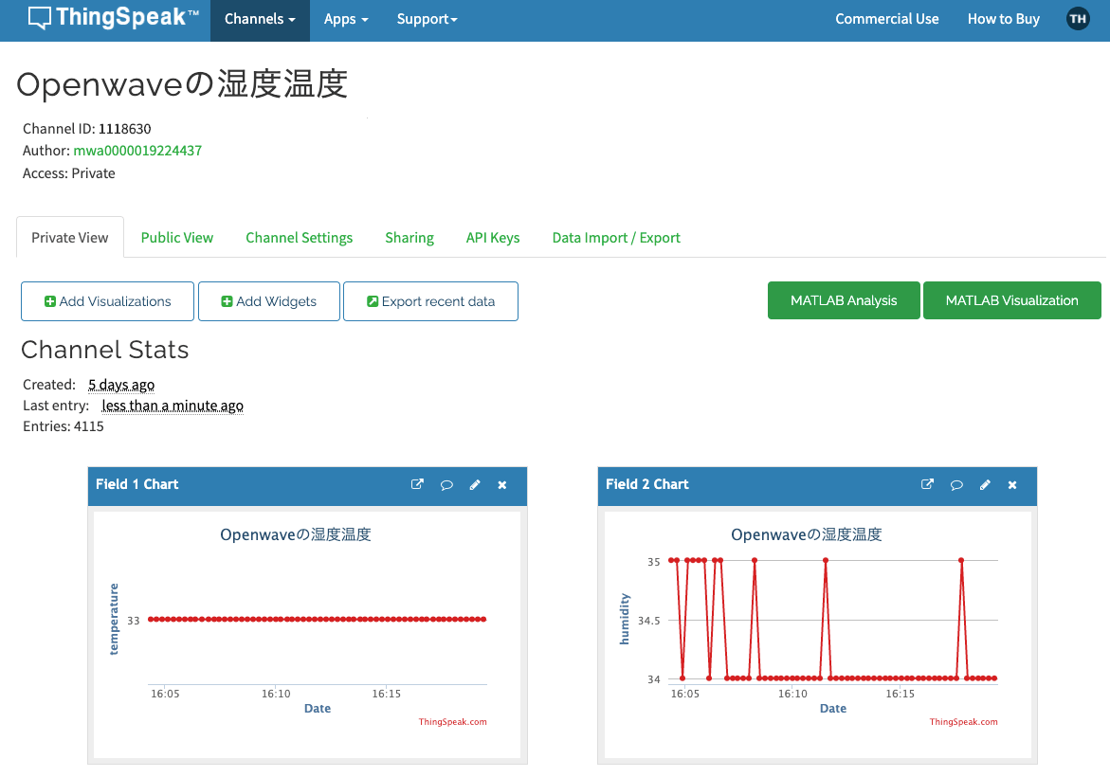Image resolution: width=1110 pixels, height=777 pixels.
Task: Close Field 2 Chart widget
Action: [x=1012, y=485]
